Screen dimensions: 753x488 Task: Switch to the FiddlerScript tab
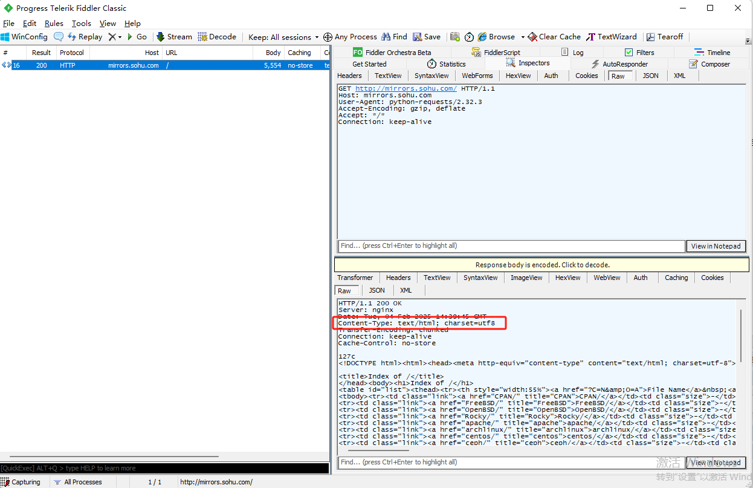coord(496,53)
